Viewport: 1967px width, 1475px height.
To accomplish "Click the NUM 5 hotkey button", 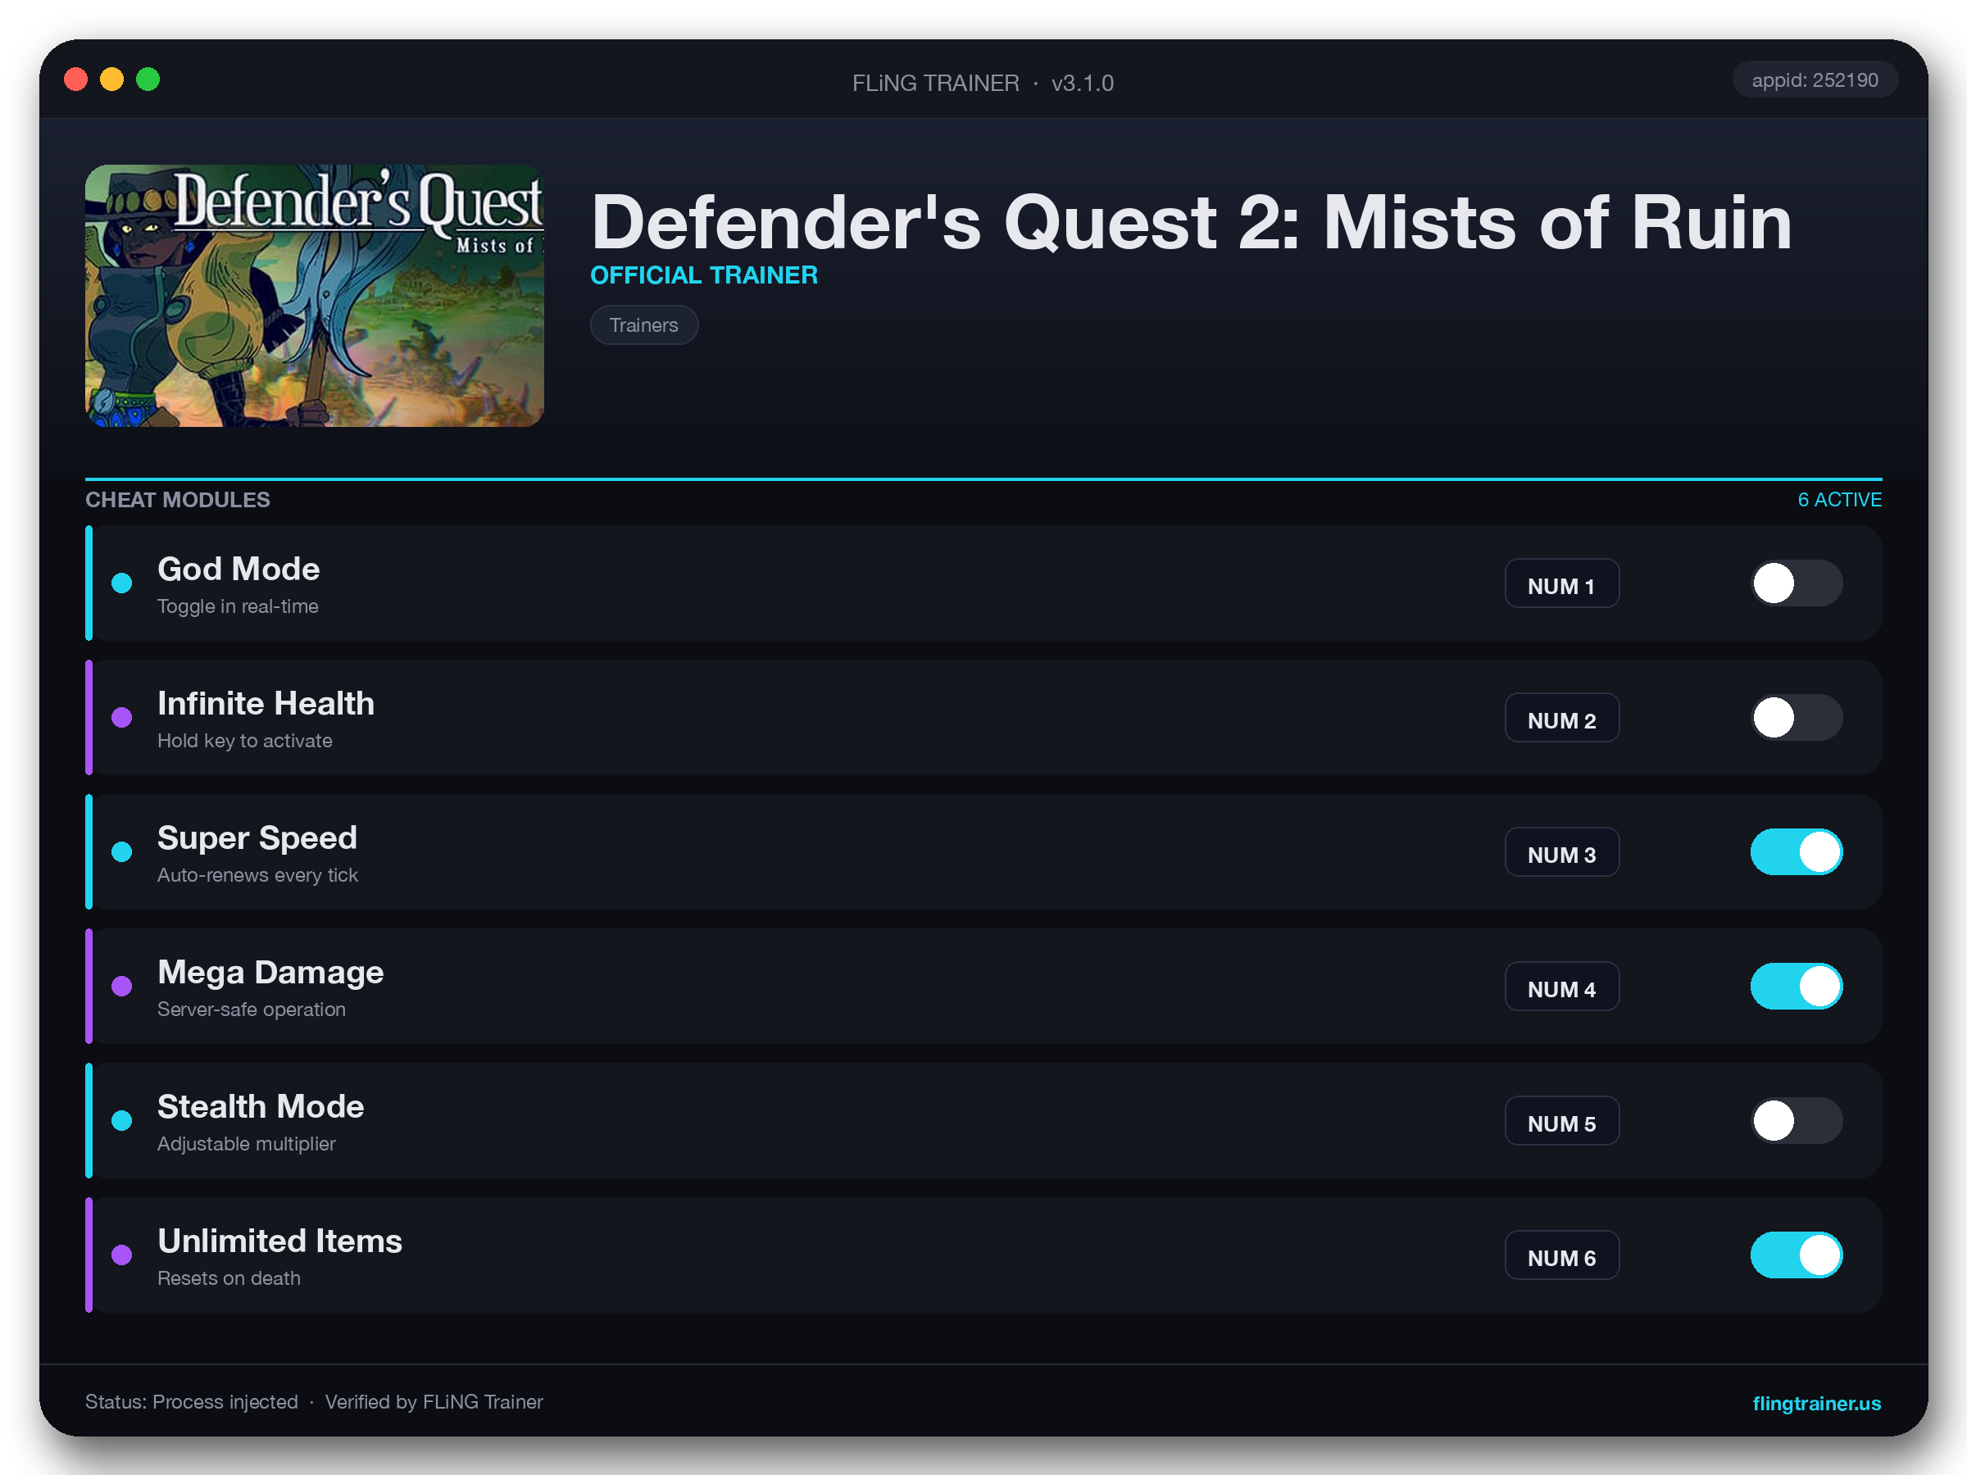I will (x=1561, y=1120).
